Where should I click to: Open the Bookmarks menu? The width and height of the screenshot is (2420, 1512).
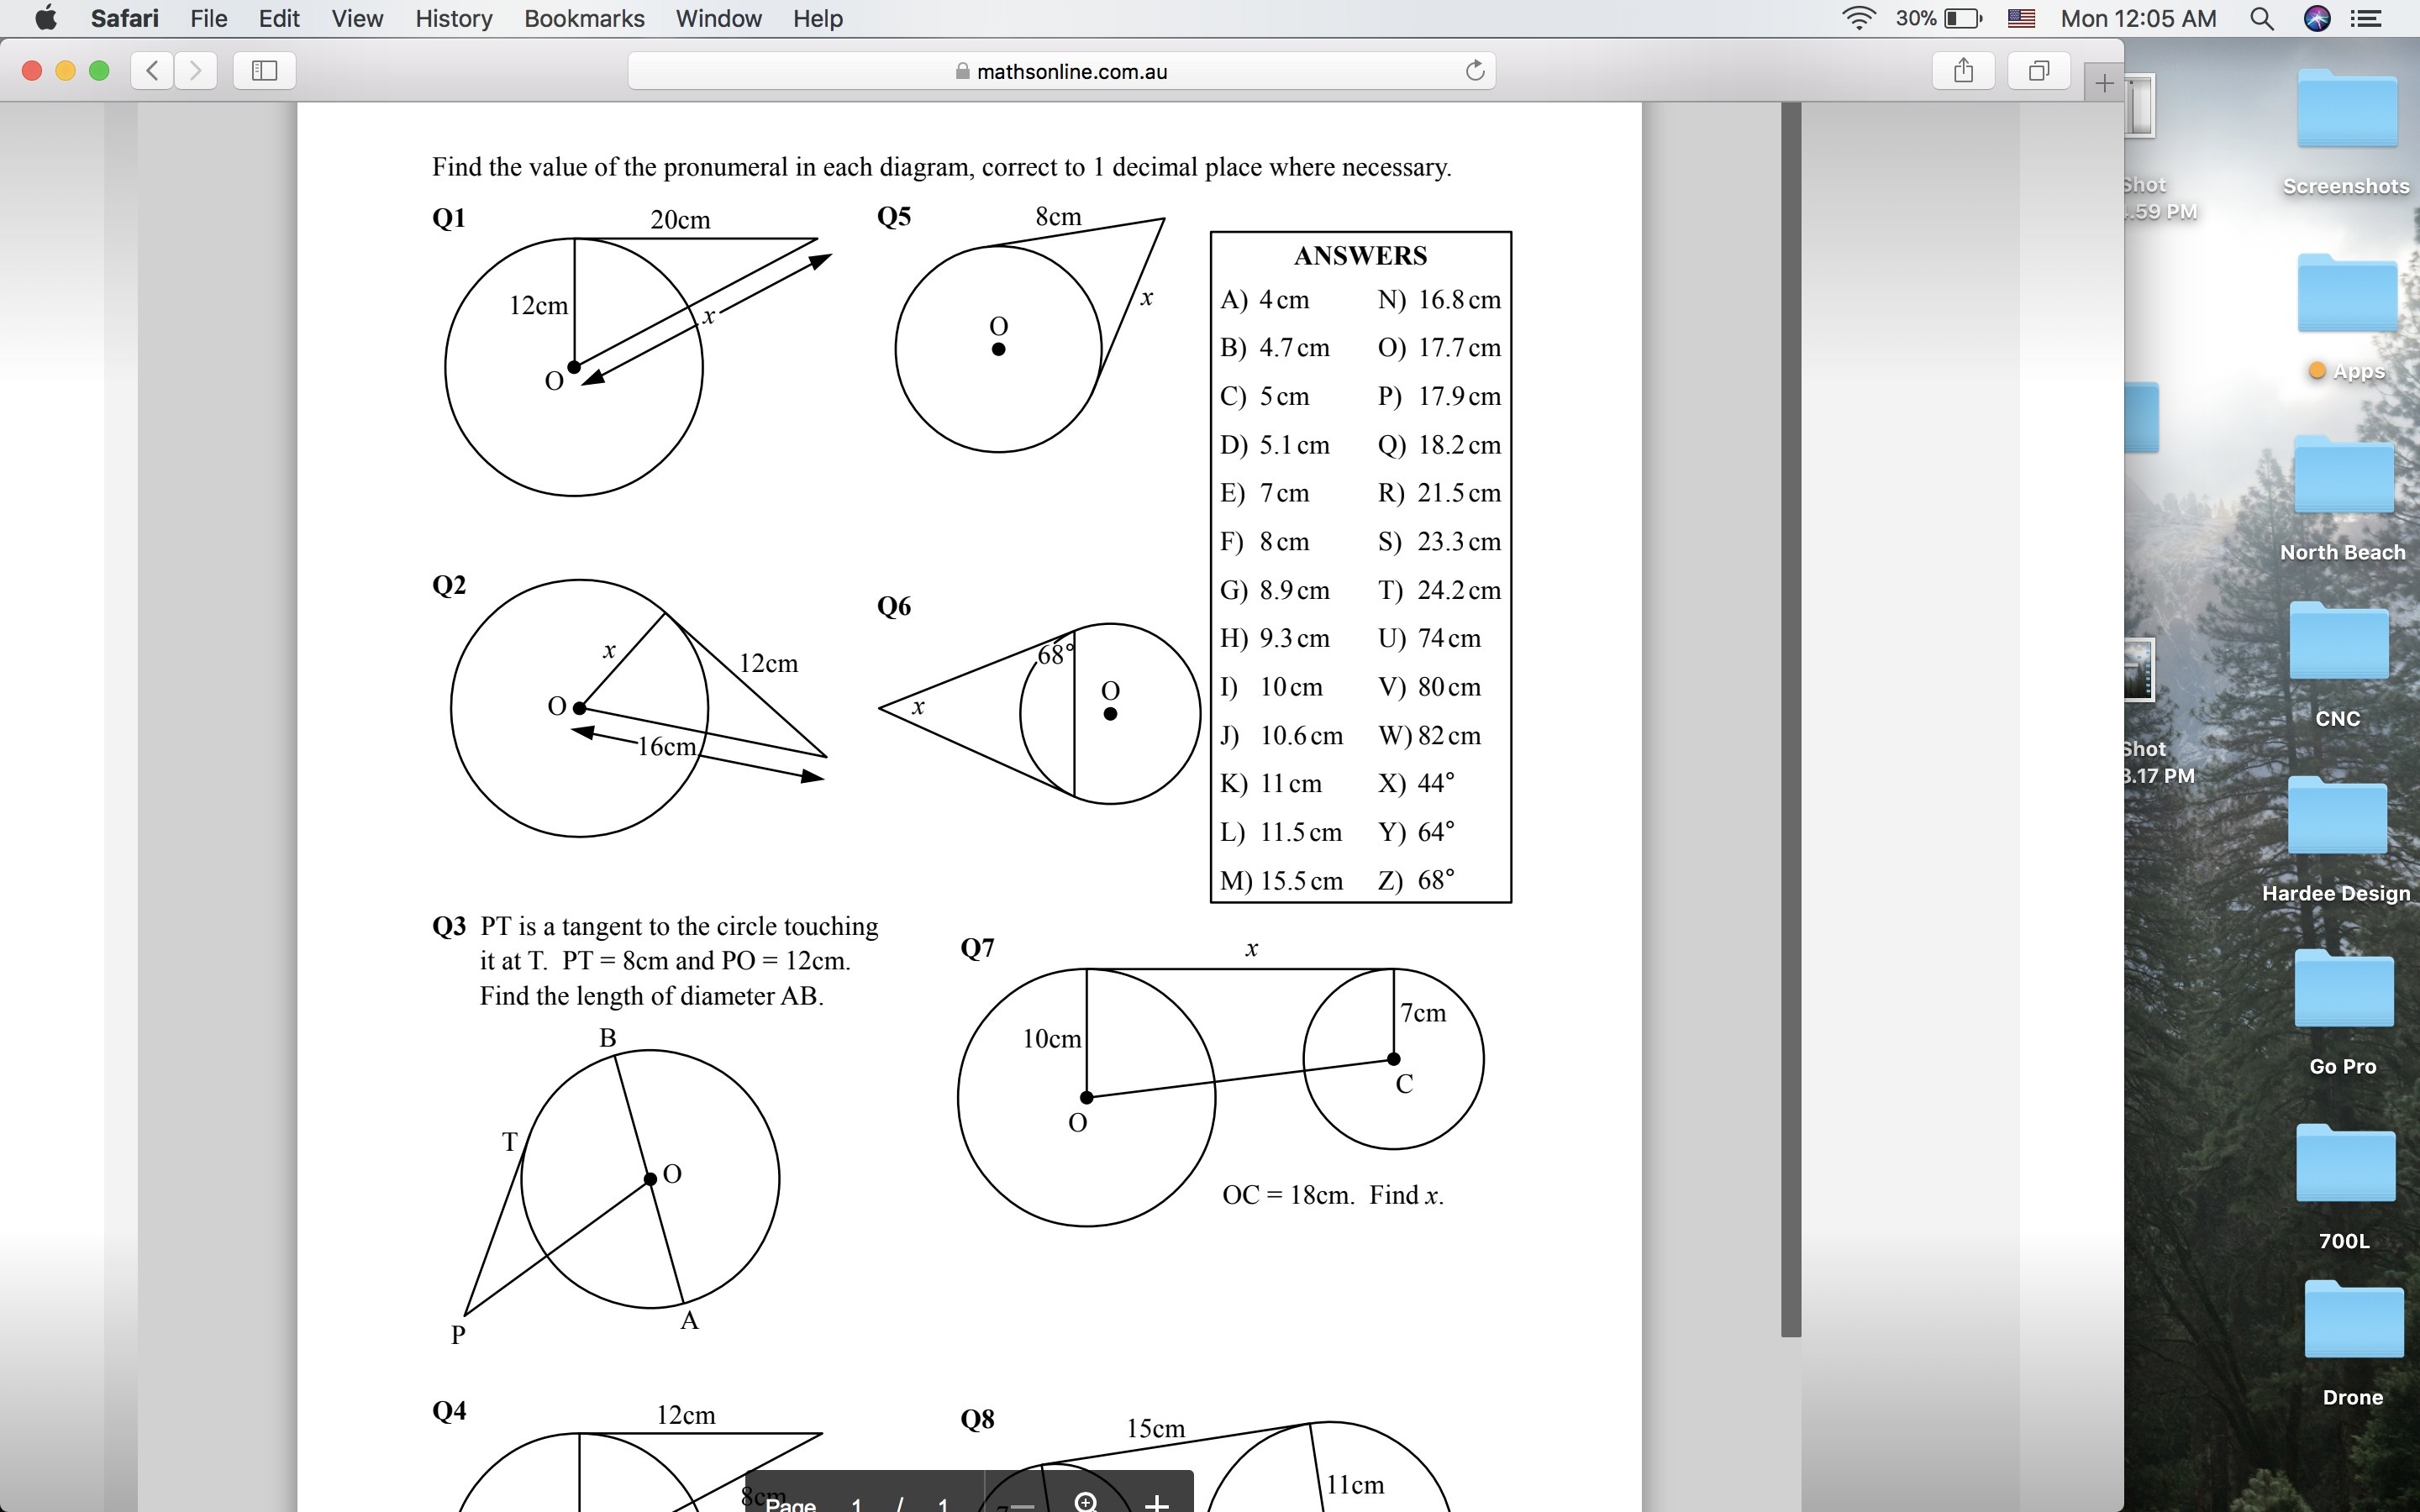[584, 18]
